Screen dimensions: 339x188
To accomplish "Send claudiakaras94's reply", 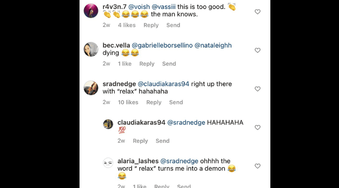I will 162,141.
